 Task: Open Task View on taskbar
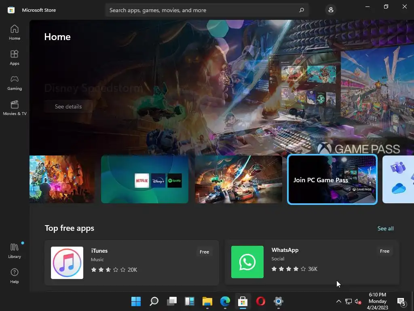point(172,301)
